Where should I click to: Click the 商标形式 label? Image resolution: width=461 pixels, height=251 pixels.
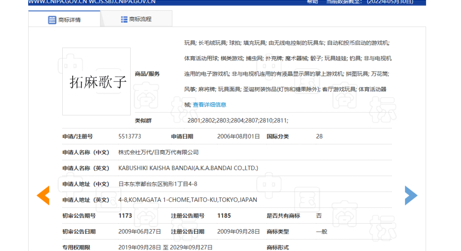278,248
